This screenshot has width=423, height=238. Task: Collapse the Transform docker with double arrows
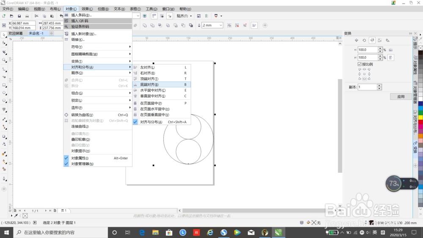click(x=411, y=33)
